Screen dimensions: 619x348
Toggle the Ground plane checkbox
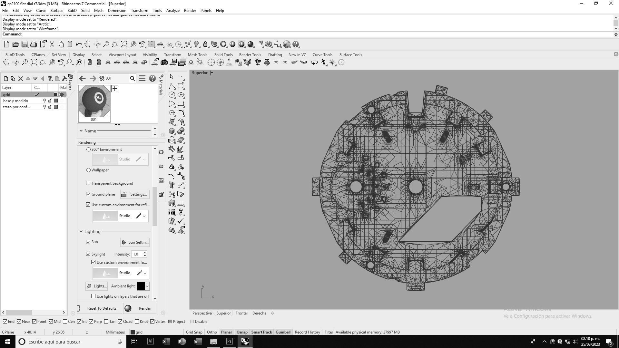88,194
